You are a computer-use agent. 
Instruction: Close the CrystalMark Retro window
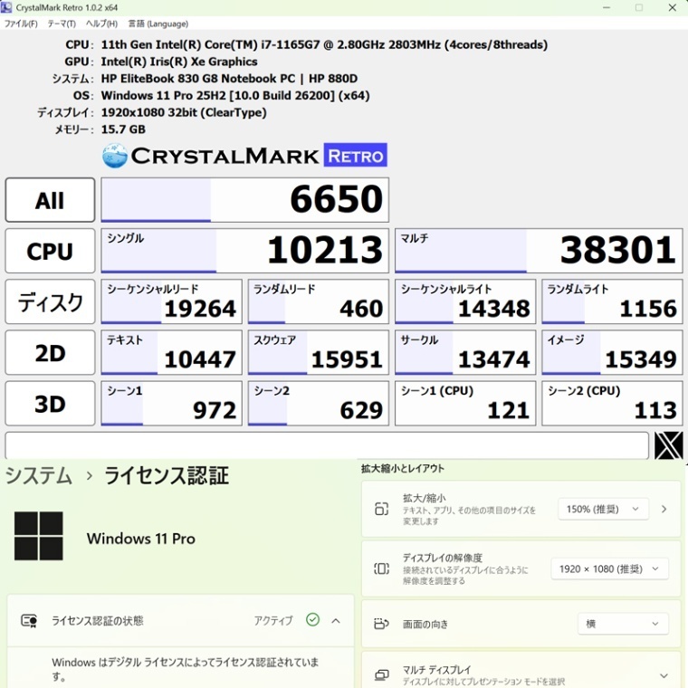point(672,7)
